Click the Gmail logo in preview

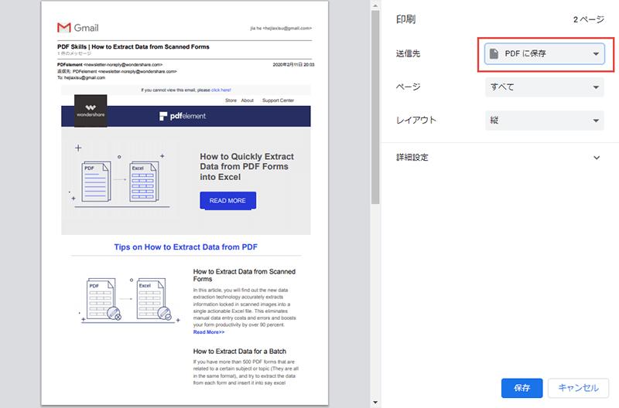click(78, 28)
